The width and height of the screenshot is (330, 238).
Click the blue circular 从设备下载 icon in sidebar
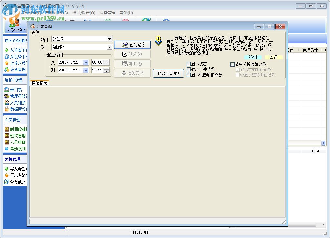[7, 57]
